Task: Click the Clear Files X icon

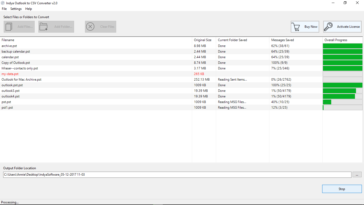Action: 90,27
